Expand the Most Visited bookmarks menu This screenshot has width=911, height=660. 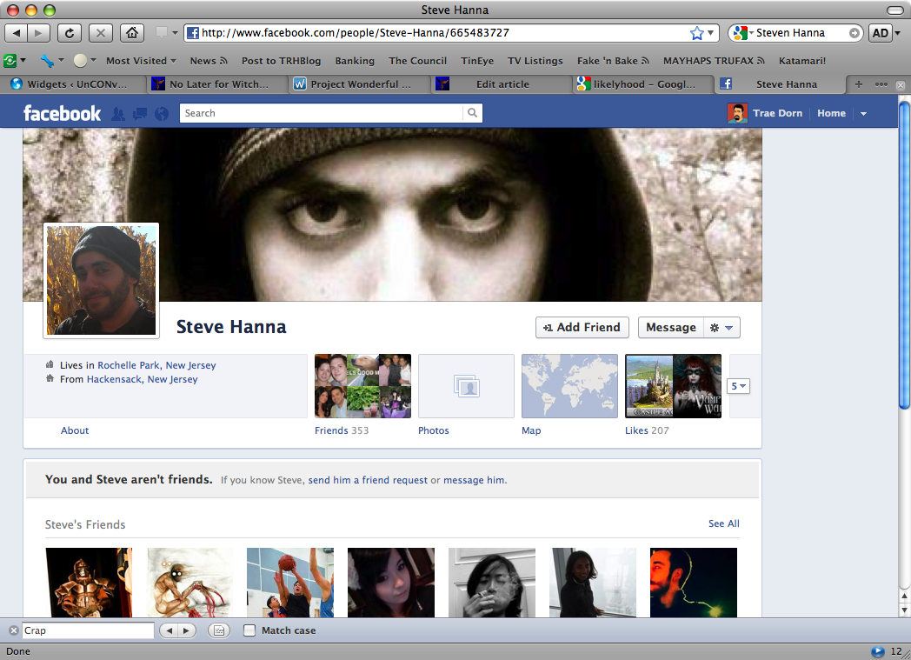click(141, 61)
